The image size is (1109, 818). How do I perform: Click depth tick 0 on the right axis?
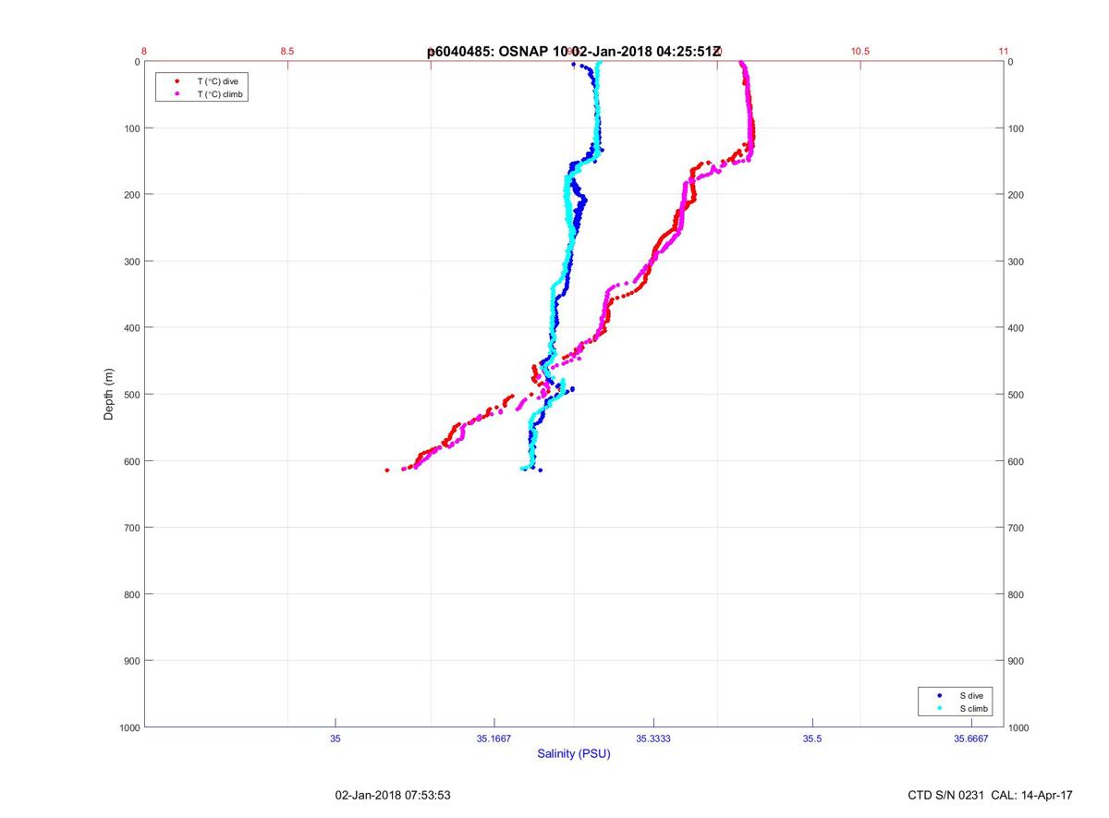click(1011, 62)
